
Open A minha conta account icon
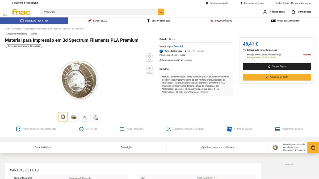click(x=265, y=12)
